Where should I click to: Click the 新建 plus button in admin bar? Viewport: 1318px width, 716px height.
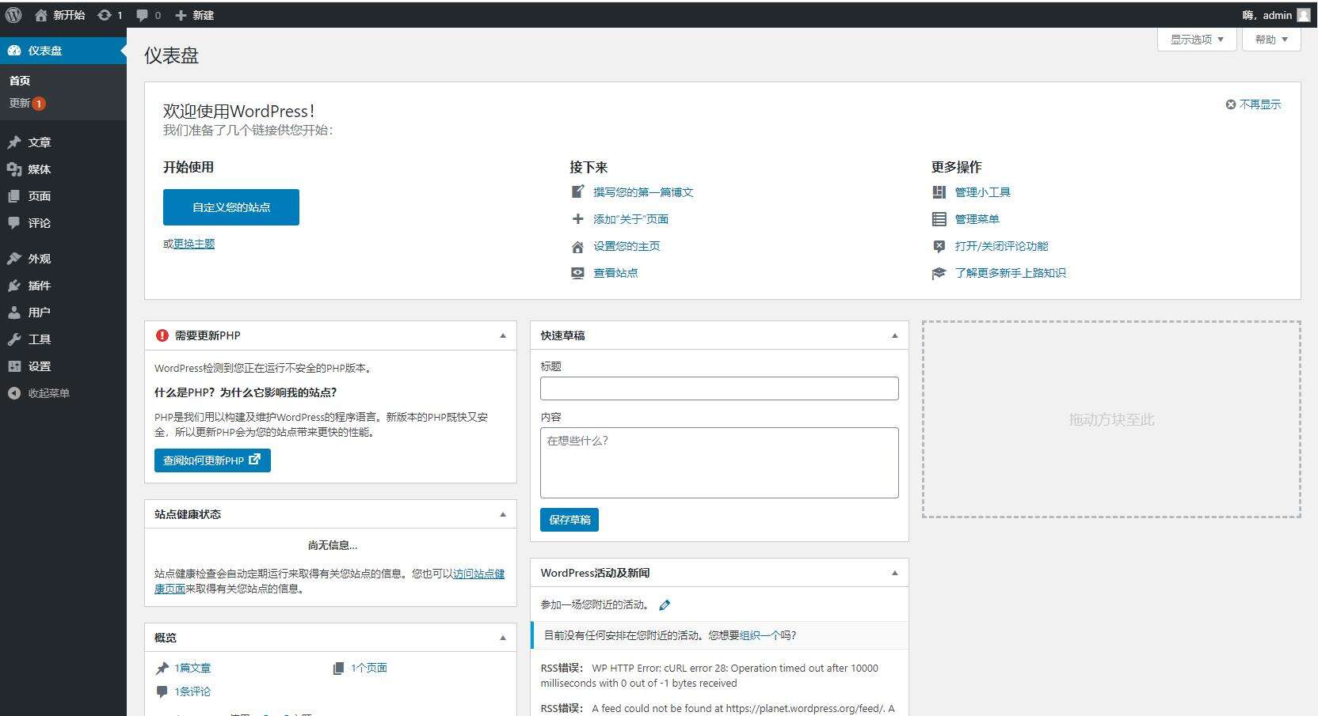tap(194, 15)
